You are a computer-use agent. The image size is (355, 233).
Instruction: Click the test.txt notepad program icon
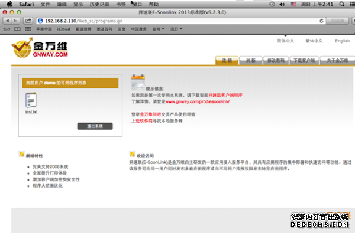[31, 100]
